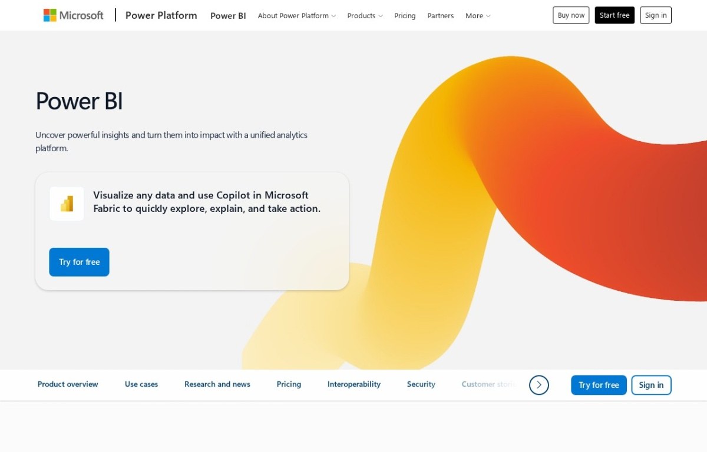Open the Partners menu item

(441, 16)
